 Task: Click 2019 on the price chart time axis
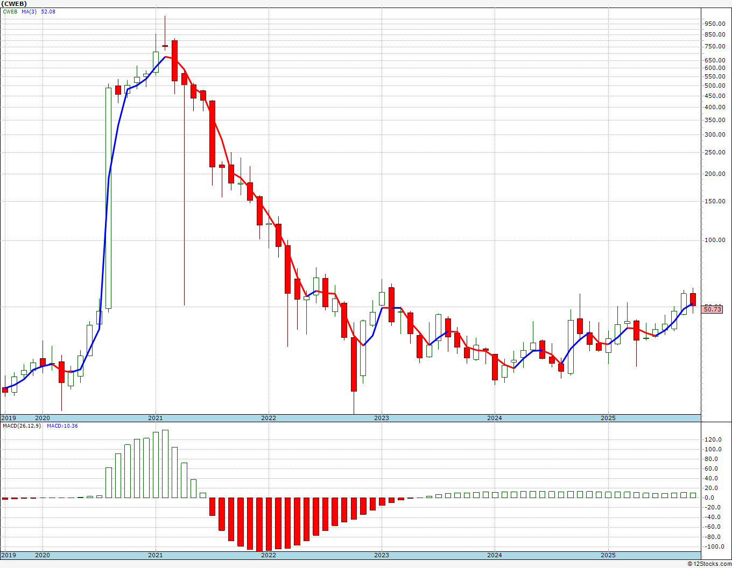(8, 418)
